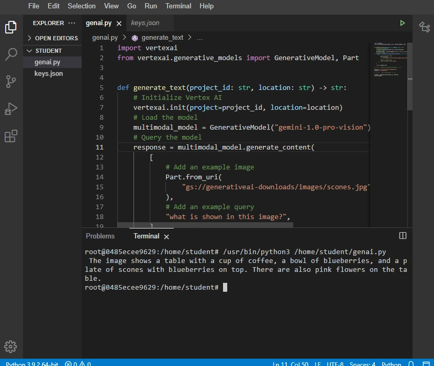Click the Explorer files icon
The width and height of the screenshot is (434, 366).
11,27
